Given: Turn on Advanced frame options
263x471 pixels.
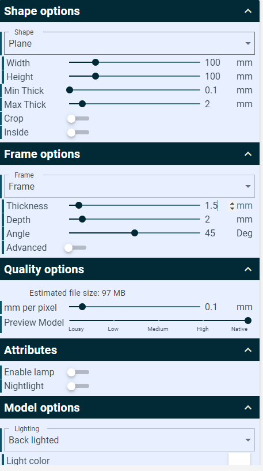Looking at the screenshot, I should [x=75, y=248].
